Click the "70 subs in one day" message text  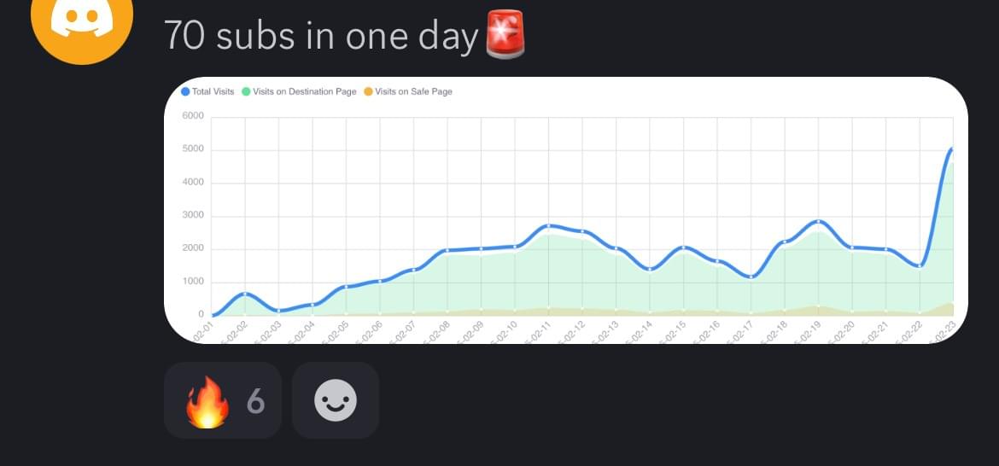pos(320,36)
